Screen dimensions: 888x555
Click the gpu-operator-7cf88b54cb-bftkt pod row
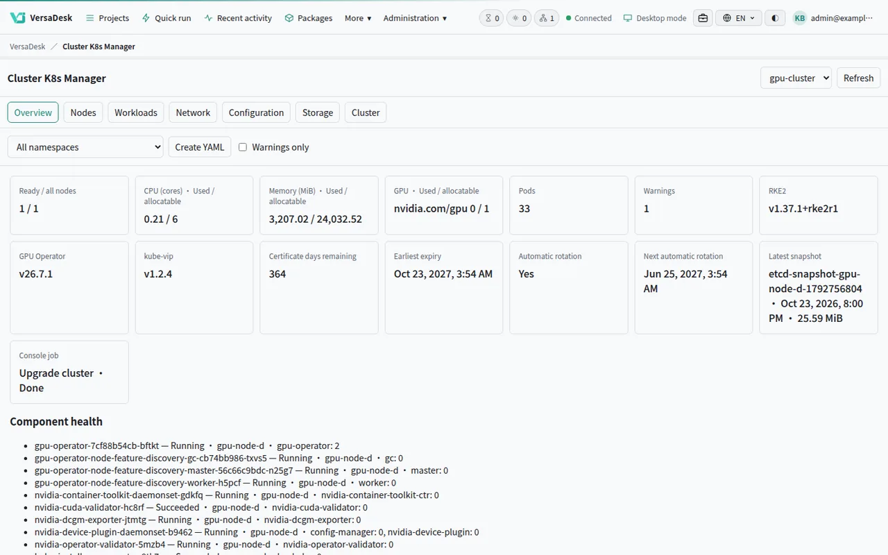pos(187,446)
